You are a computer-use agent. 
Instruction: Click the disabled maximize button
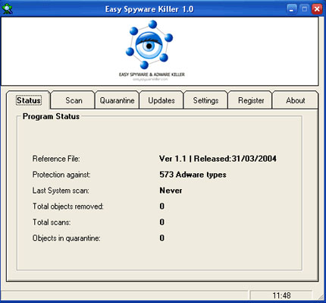tap(304, 9)
